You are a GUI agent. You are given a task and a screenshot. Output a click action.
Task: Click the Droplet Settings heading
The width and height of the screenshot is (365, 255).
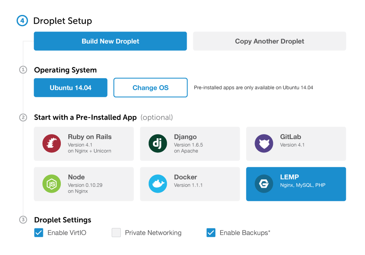[x=62, y=220]
